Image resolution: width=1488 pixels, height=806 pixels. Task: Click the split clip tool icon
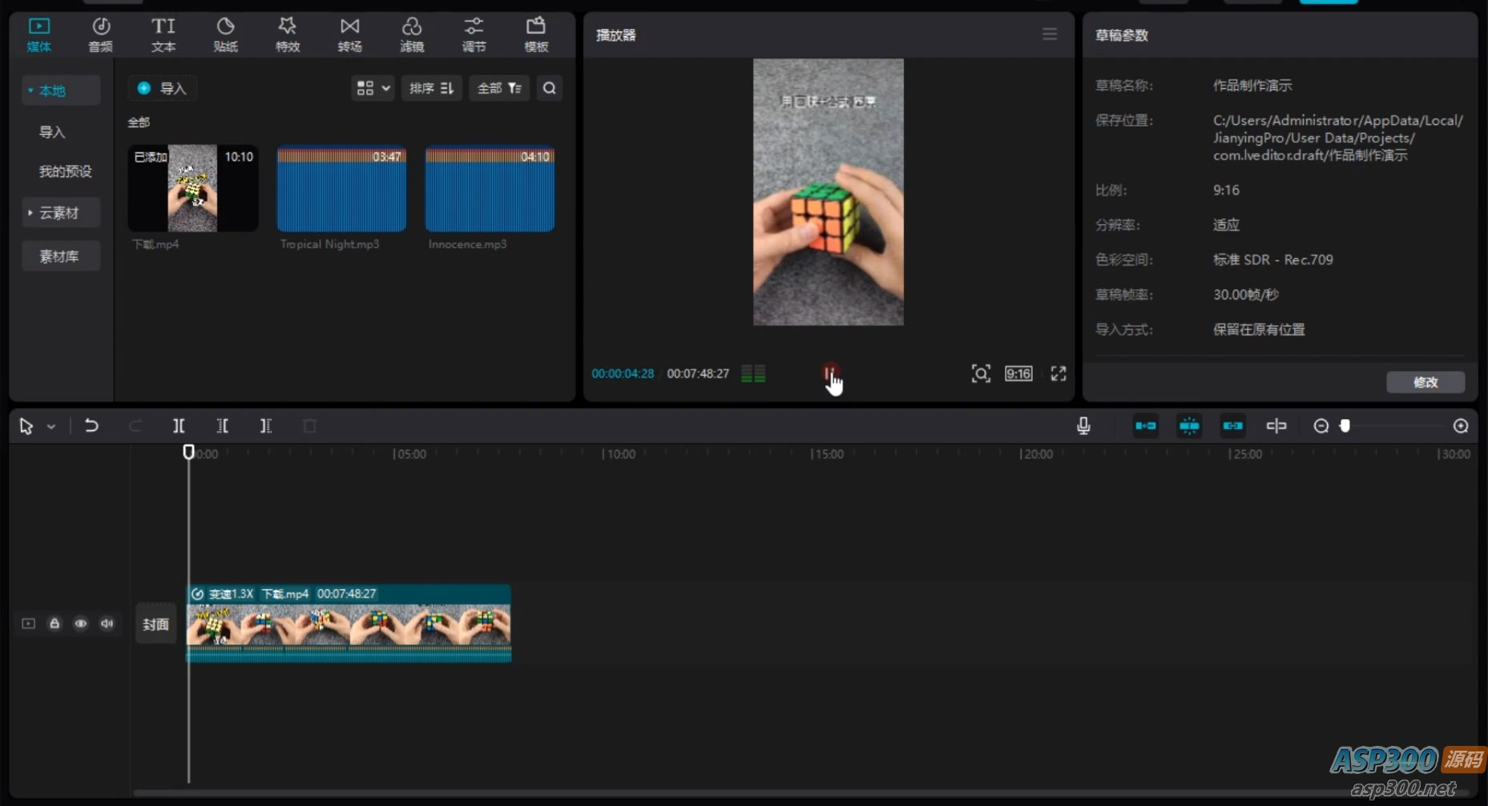click(x=179, y=426)
